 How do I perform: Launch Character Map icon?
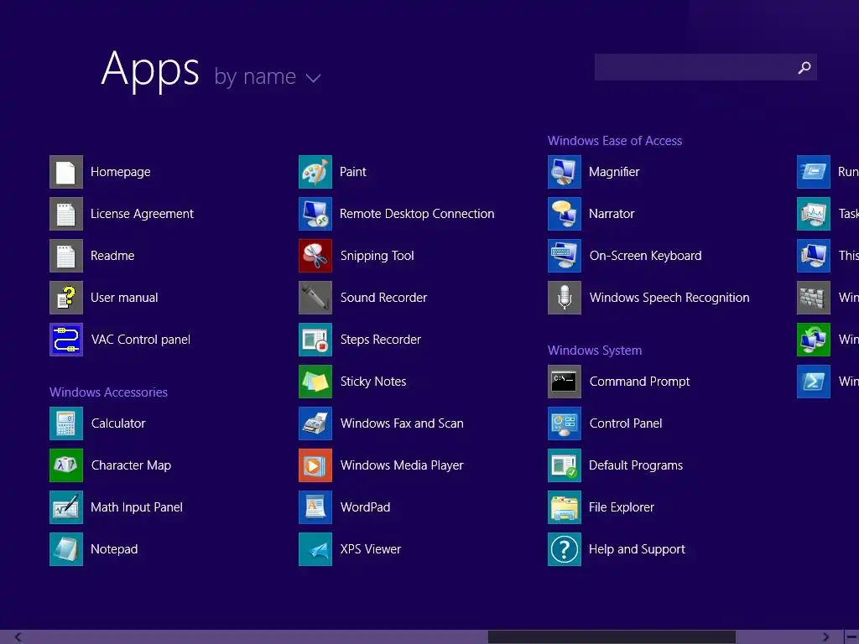click(x=66, y=465)
